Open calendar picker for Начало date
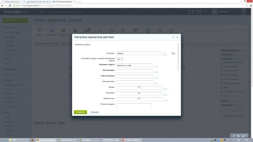 click(139, 87)
